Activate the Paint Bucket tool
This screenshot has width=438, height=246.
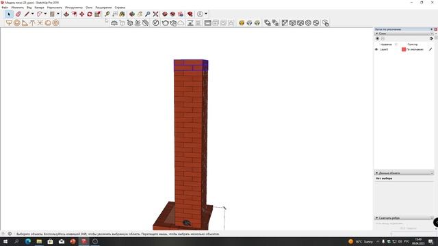coord(123,14)
